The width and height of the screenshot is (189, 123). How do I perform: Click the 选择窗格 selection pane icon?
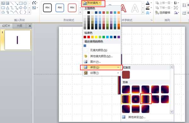pyautogui.click(x=157, y=12)
